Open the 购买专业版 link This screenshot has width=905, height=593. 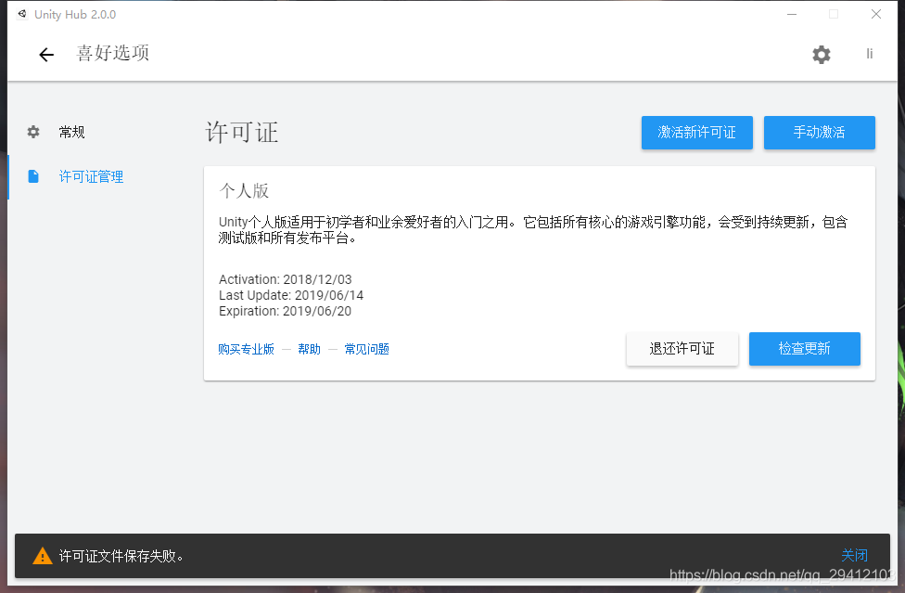tap(246, 349)
